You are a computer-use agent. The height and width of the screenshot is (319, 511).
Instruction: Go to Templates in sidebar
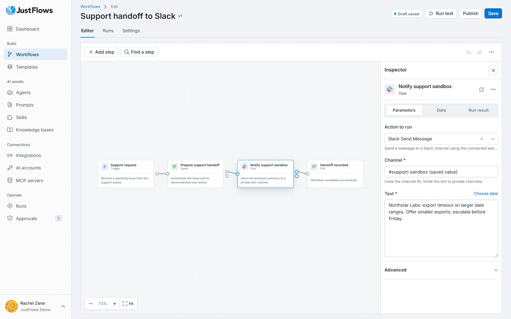click(x=35, y=67)
